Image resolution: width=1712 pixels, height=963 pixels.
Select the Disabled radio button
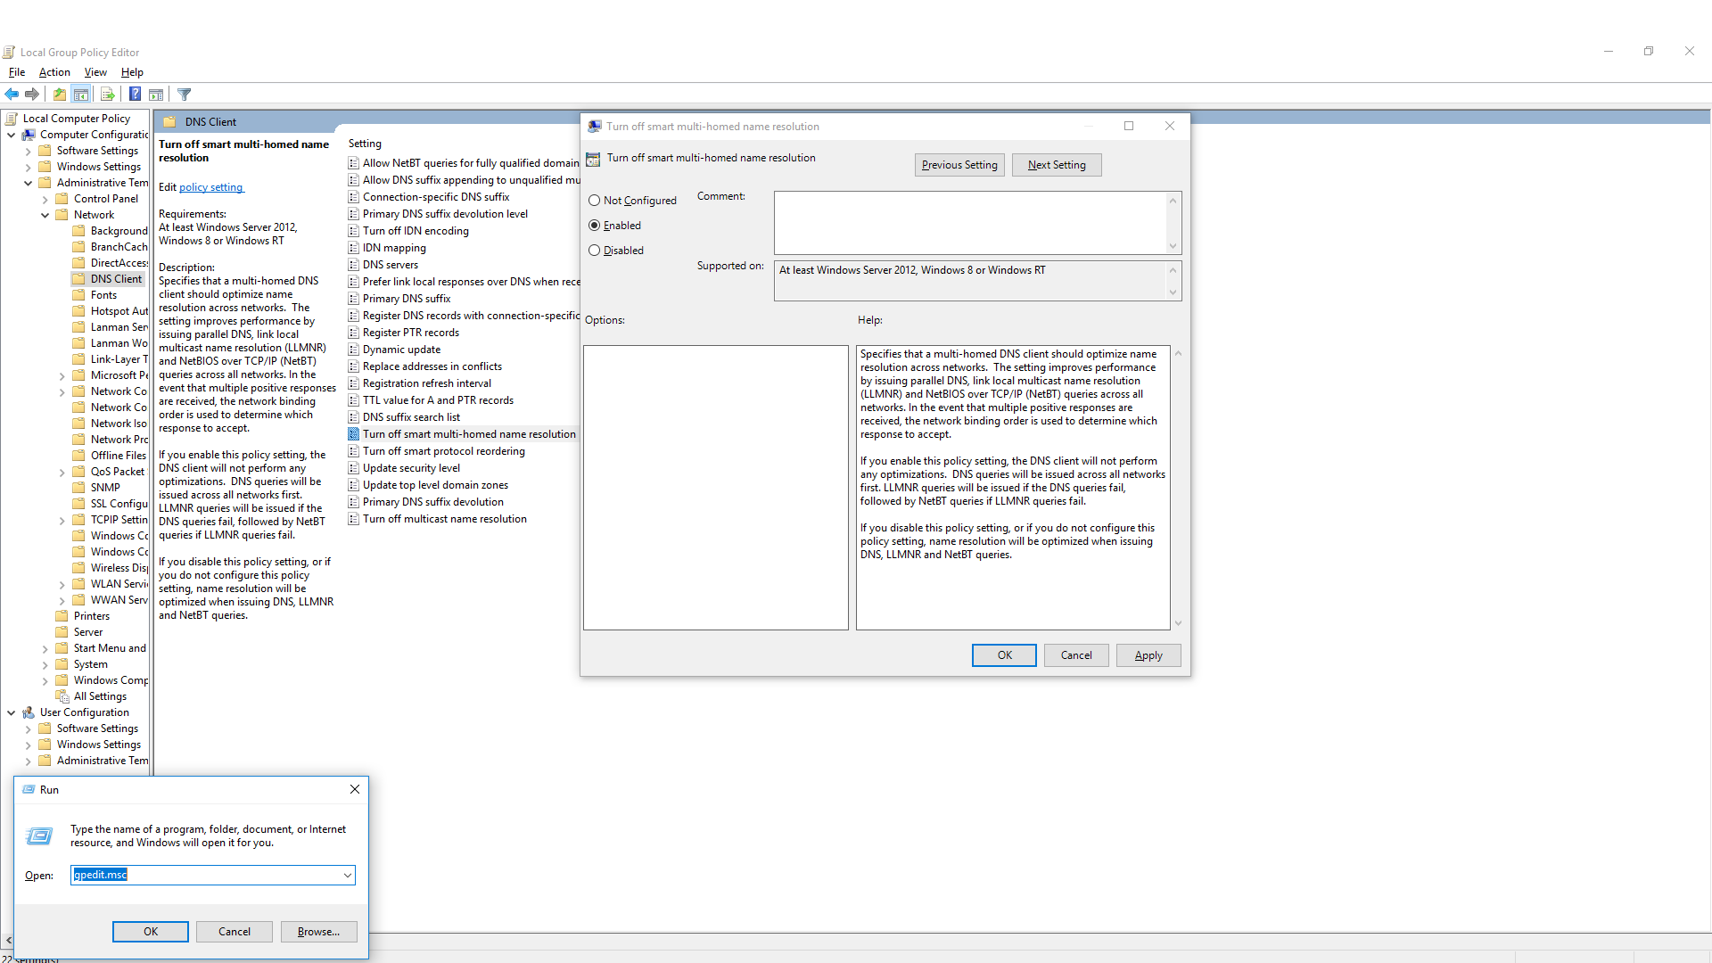click(x=594, y=251)
